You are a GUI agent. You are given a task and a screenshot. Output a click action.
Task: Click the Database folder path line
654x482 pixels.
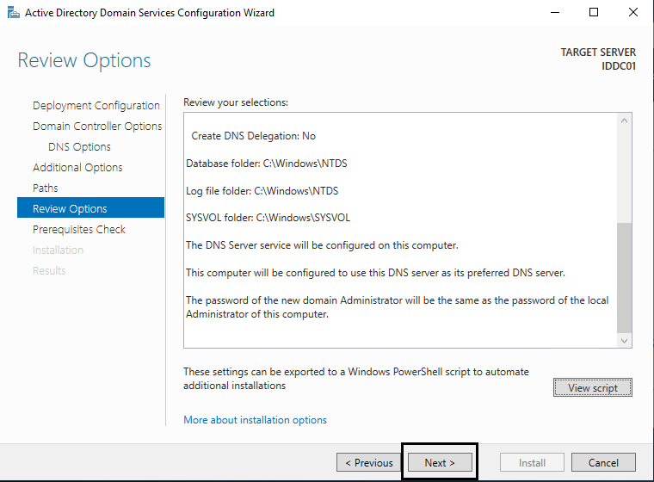(x=267, y=164)
